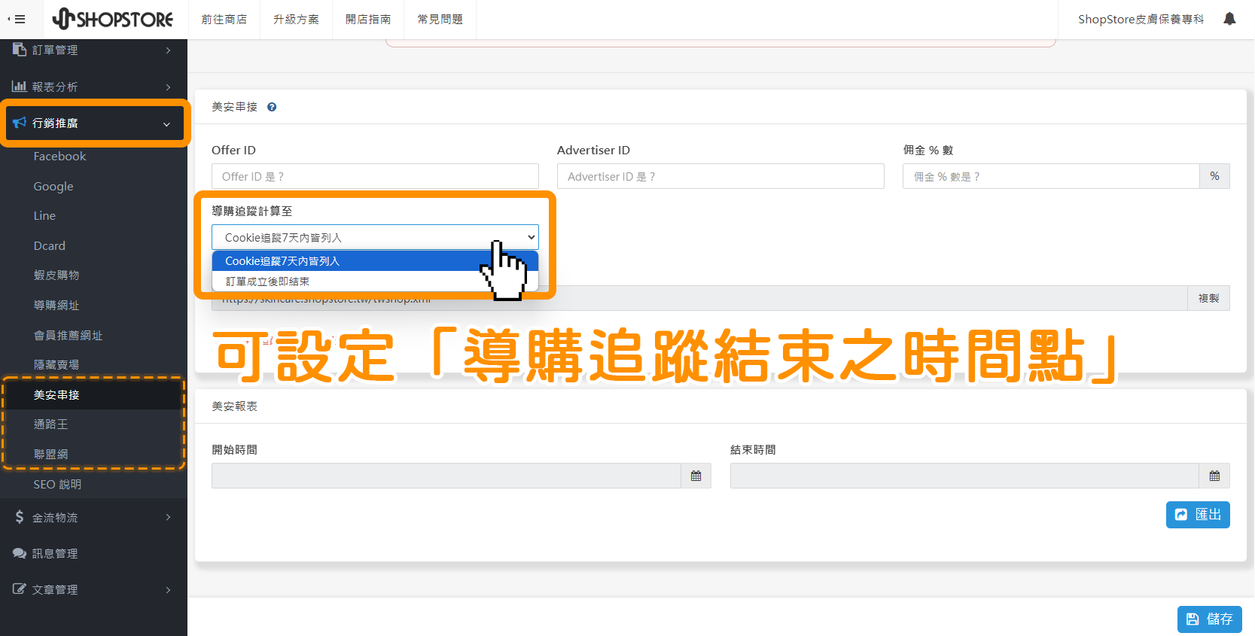Focus the Offer ID input field

pos(375,176)
